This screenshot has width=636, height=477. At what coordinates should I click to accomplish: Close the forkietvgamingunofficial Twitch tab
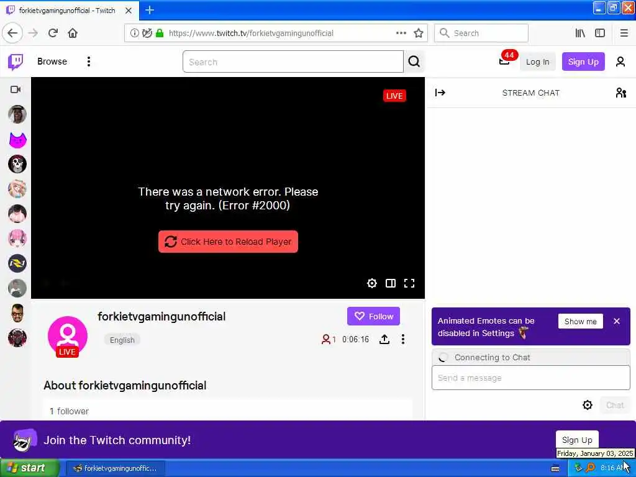click(129, 11)
